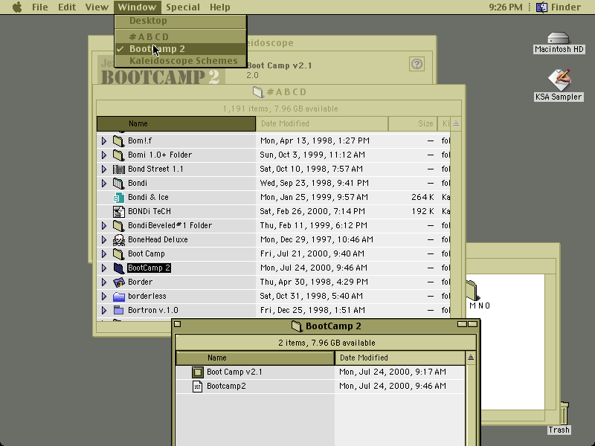595x446 pixels.
Task: Select the Bondi & Ice scheme file icon
Action: 118,197
